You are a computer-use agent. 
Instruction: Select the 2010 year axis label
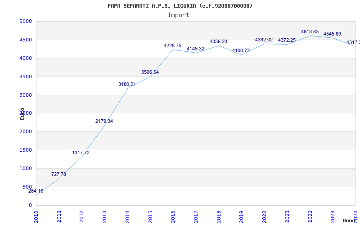click(x=36, y=216)
